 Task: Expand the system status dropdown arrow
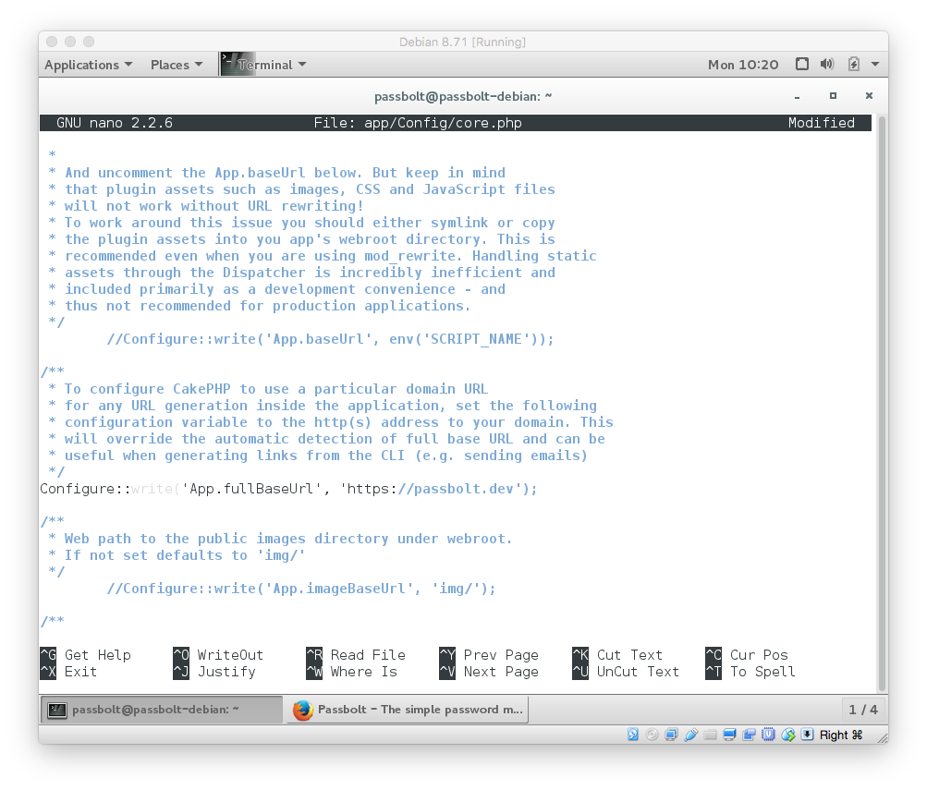tap(875, 64)
